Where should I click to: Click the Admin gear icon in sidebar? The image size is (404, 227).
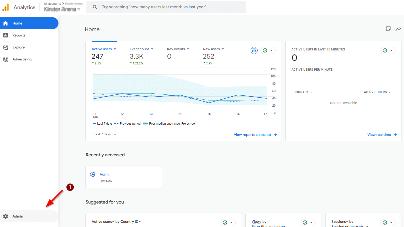click(x=5, y=216)
